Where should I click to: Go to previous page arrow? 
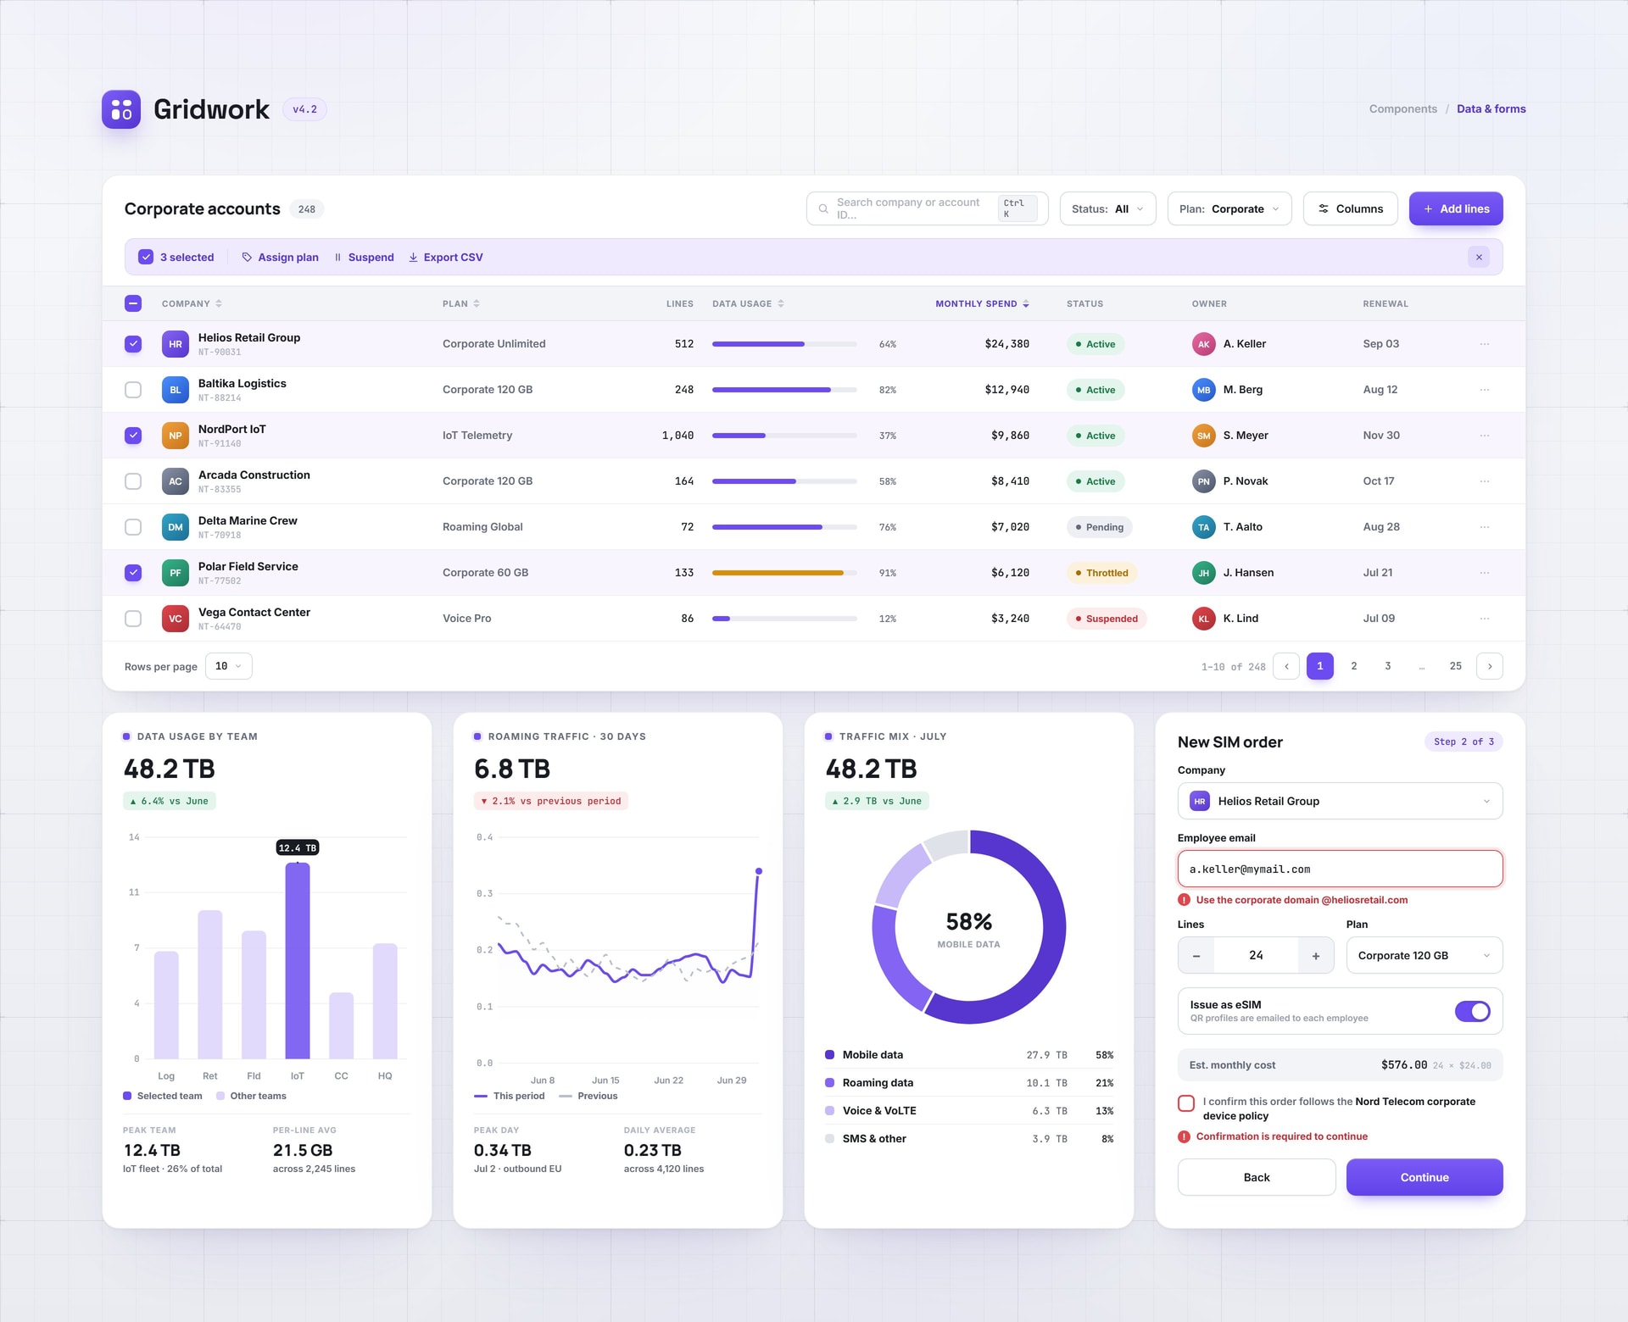pyautogui.click(x=1286, y=666)
